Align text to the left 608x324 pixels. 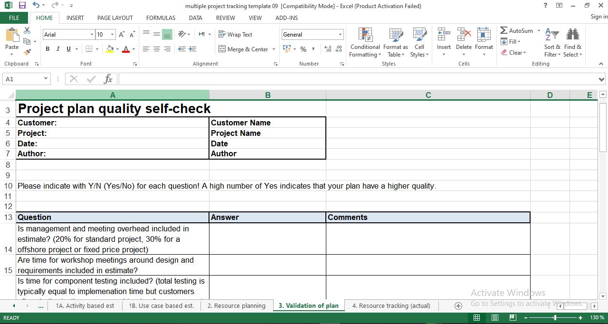(x=146, y=49)
